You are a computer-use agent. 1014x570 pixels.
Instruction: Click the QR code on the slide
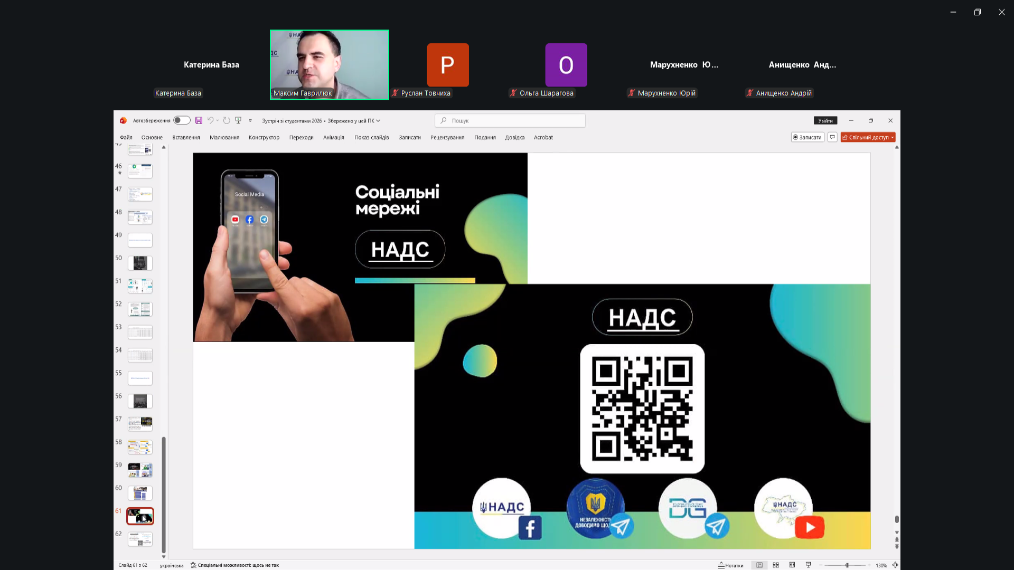(x=642, y=409)
